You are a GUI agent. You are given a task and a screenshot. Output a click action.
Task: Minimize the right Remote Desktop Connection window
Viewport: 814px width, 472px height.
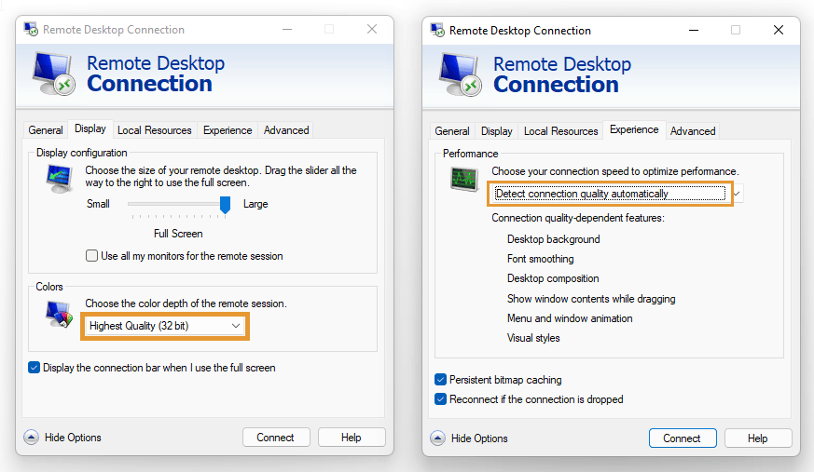[x=694, y=30]
